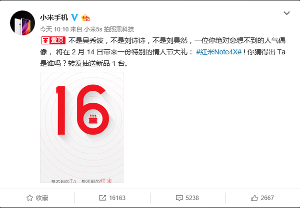Screen dimensions: 300x208
Task: Click the blue verified V badge
Action: (74, 17)
